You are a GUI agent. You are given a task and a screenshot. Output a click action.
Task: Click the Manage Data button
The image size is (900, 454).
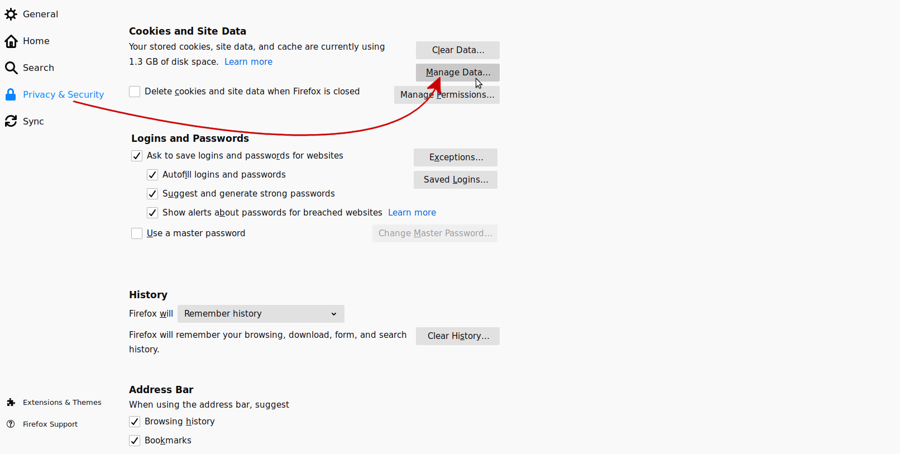point(457,73)
